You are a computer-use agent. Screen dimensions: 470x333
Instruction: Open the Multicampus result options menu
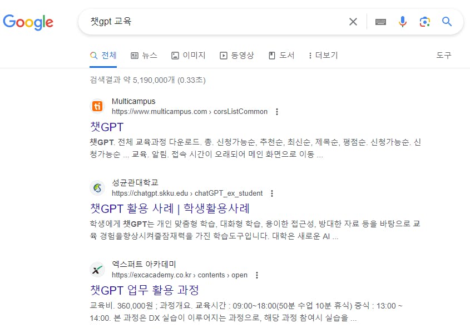[277, 112]
